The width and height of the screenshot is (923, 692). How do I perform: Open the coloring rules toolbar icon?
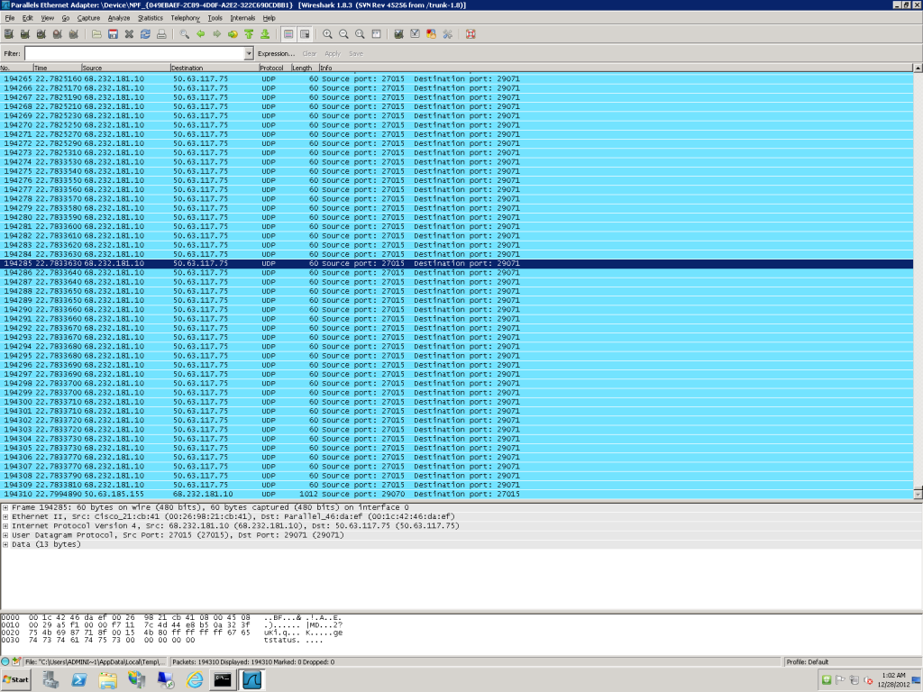click(x=430, y=34)
